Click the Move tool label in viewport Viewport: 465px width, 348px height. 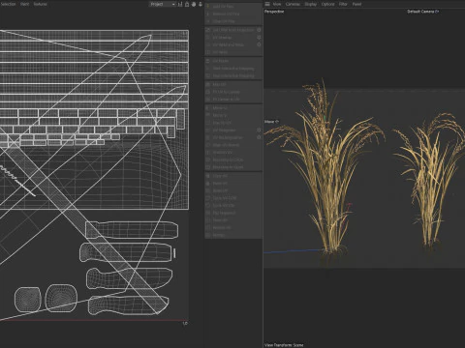click(271, 122)
